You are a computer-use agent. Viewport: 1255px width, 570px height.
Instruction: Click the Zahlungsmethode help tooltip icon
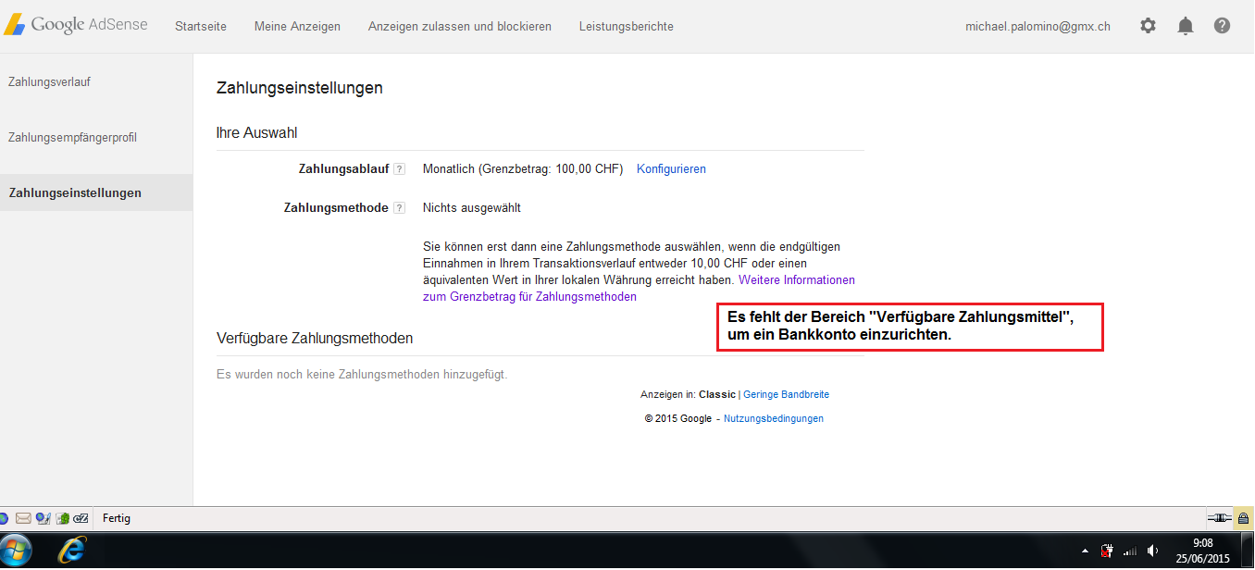pyautogui.click(x=399, y=208)
